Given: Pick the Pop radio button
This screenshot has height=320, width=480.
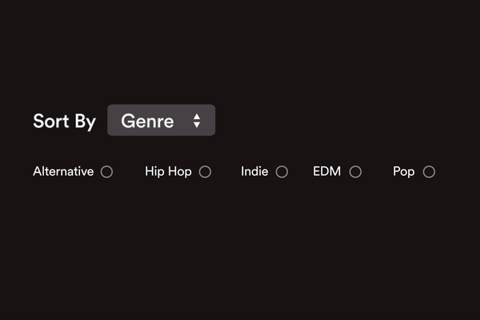Looking at the screenshot, I should tap(429, 171).
